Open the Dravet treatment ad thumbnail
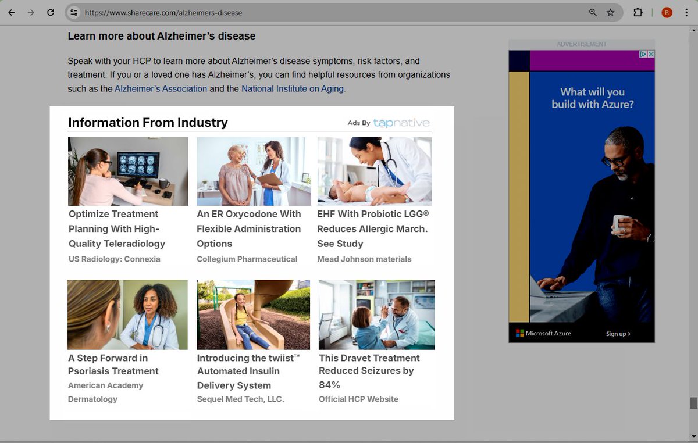The width and height of the screenshot is (698, 443). coord(377,315)
